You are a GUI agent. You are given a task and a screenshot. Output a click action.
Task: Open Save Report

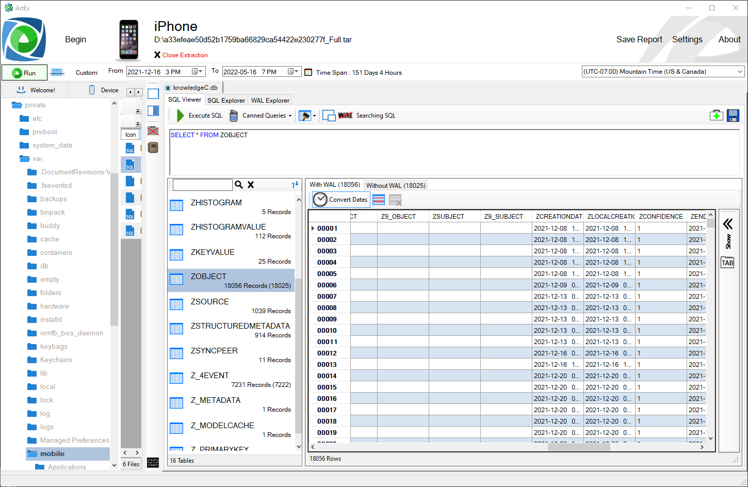(639, 40)
